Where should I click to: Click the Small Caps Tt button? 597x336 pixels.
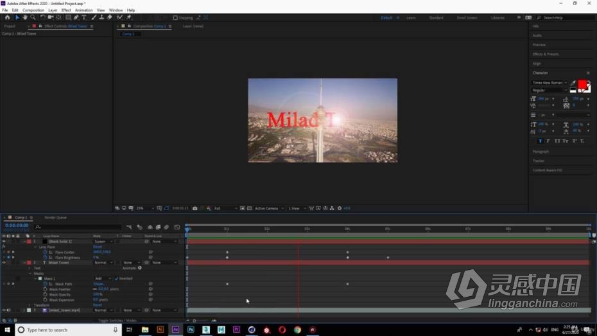(x=566, y=141)
